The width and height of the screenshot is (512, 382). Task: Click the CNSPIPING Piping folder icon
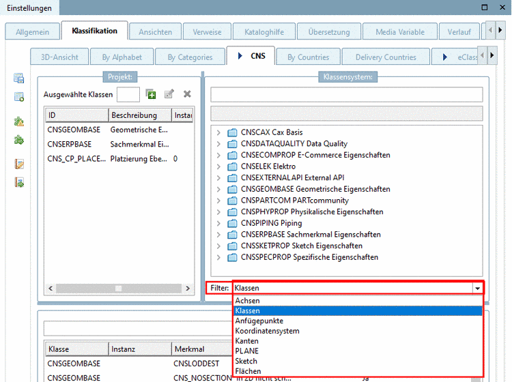tap(232, 223)
